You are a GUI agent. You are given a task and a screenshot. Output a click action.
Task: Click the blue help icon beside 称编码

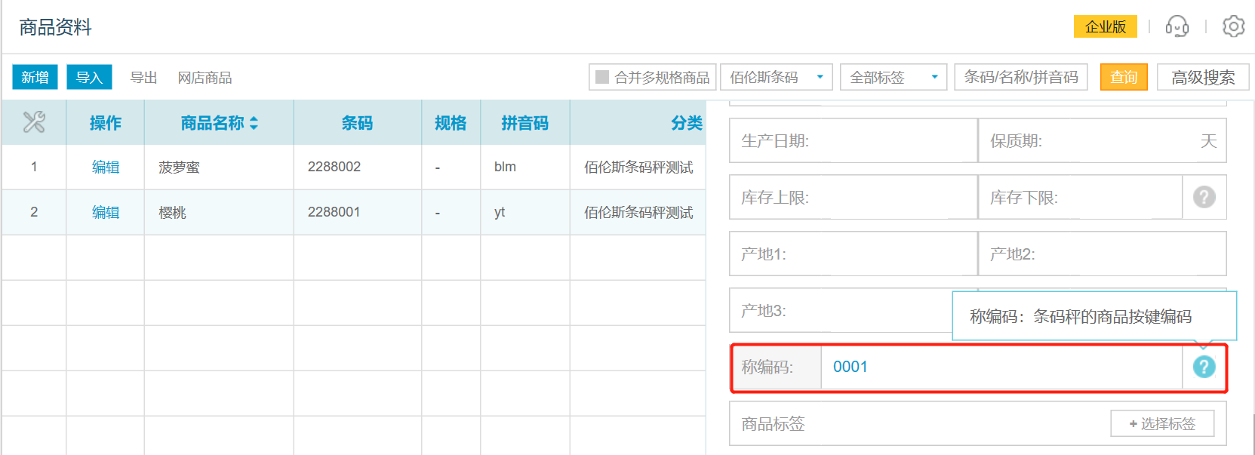(x=1204, y=367)
